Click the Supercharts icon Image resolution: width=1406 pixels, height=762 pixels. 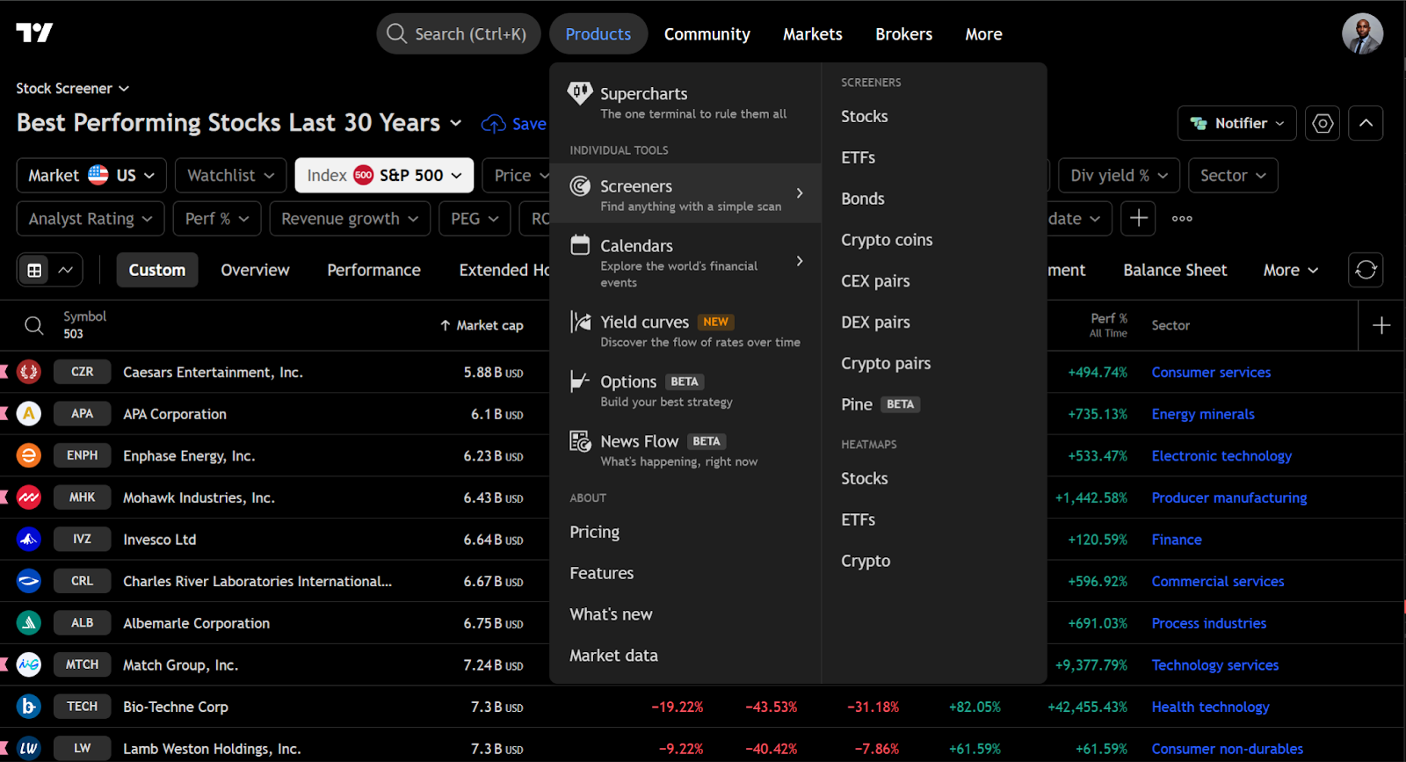coord(580,92)
